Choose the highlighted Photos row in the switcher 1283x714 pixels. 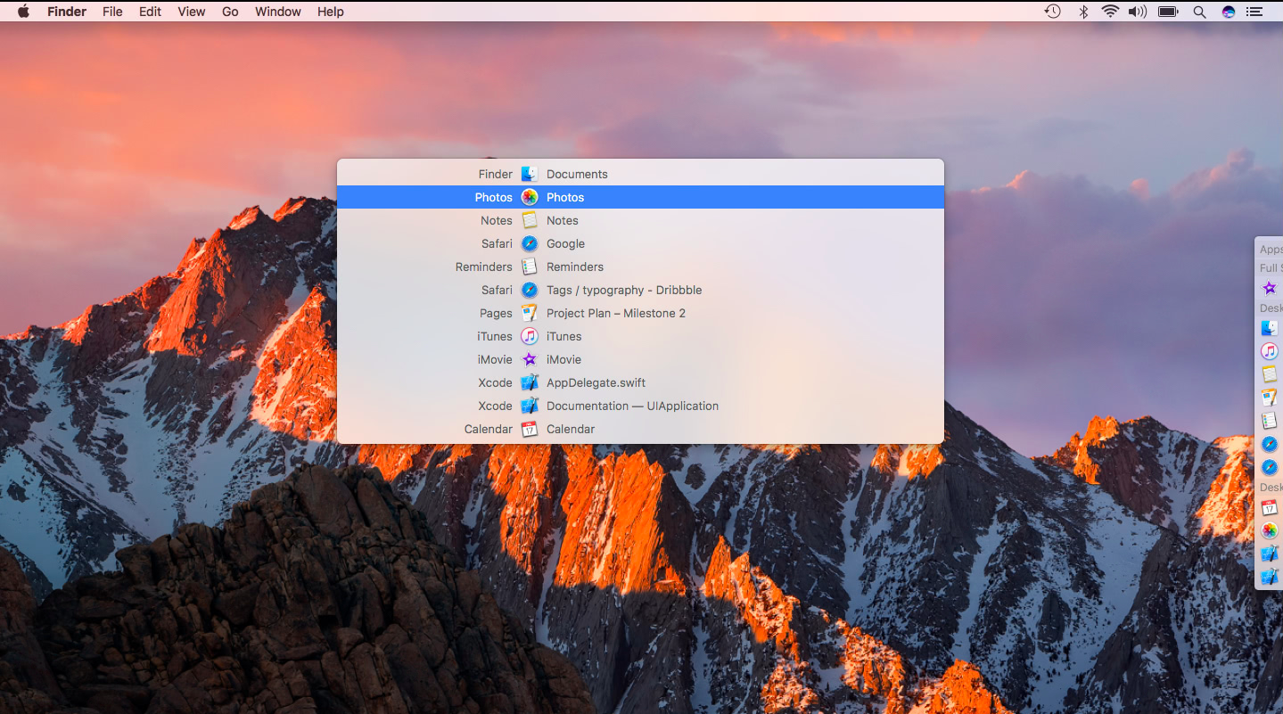pyautogui.click(x=640, y=197)
